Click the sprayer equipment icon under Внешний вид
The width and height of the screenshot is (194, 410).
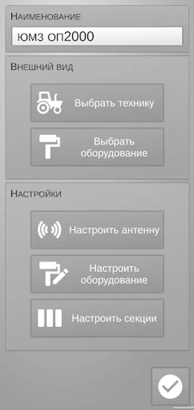(x=50, y=147)
